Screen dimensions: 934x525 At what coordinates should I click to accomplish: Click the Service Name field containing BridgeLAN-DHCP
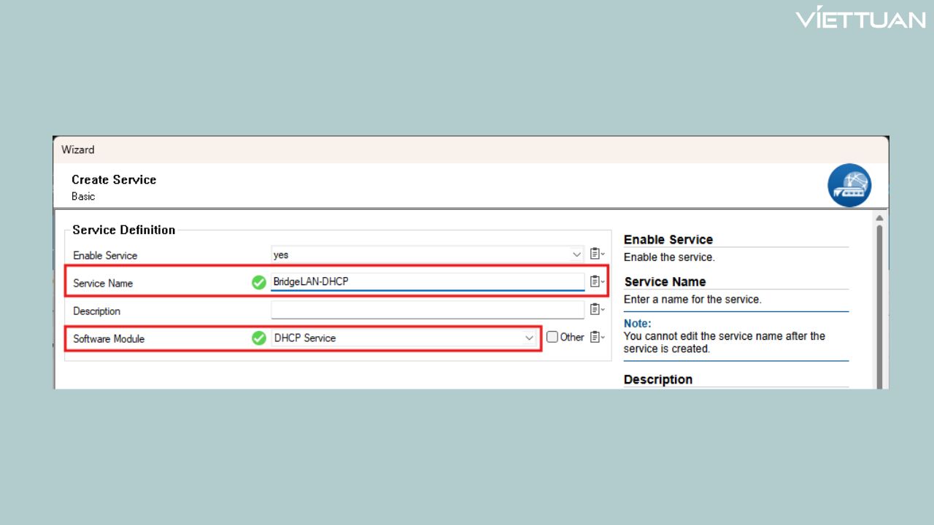[x=427, y=282]
